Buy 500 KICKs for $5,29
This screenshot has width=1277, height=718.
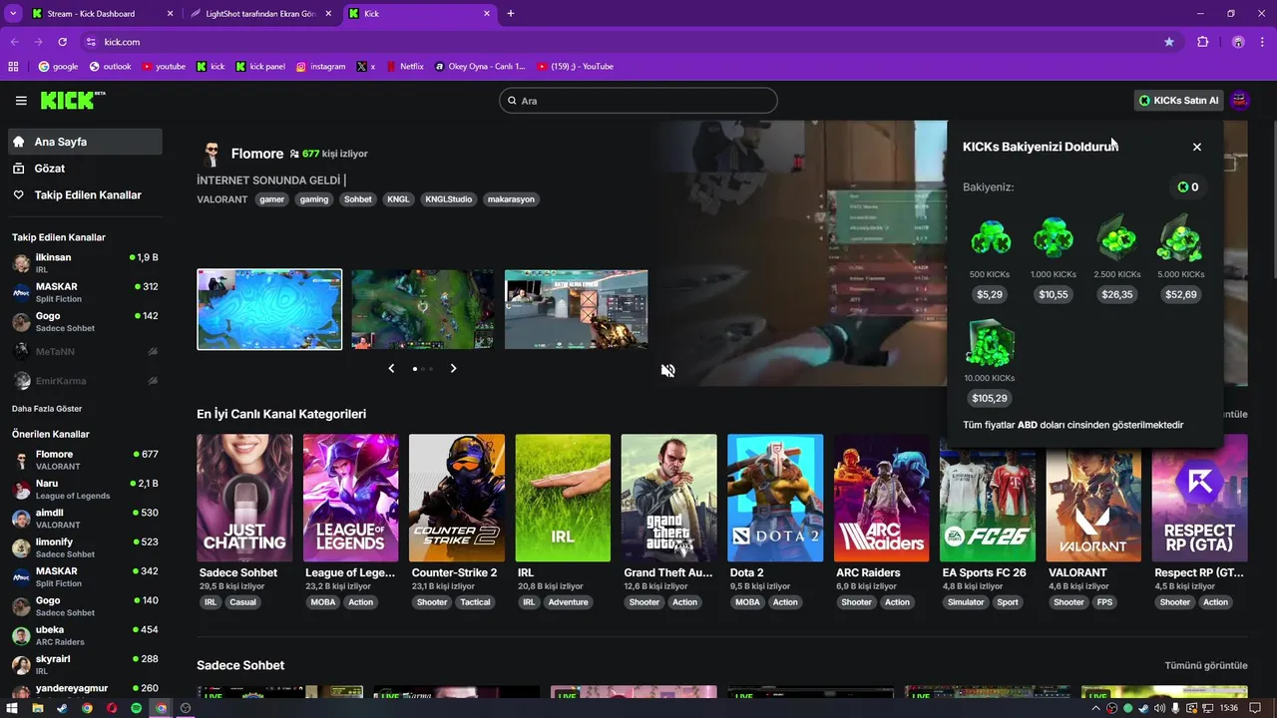pyautogui.click(x=990, y=295)
